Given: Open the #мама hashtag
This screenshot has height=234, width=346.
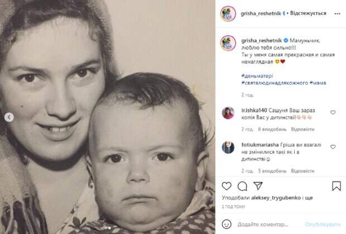Looking at the screenshot, I should (318, 83).
